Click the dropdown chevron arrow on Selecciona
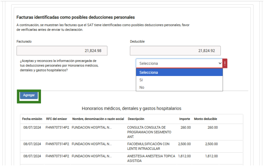 tap(220, 63)
